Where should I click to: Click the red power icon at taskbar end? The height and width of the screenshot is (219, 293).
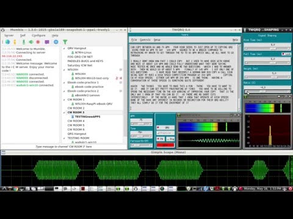[291, 189]
